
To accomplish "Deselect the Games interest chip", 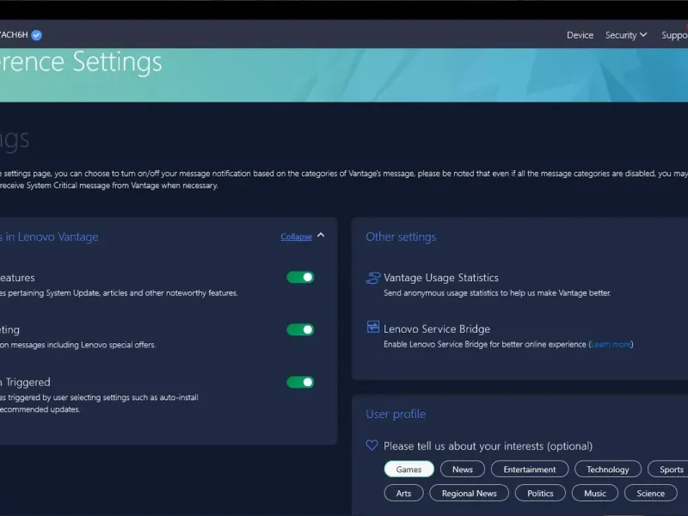I will coord(409,469).
